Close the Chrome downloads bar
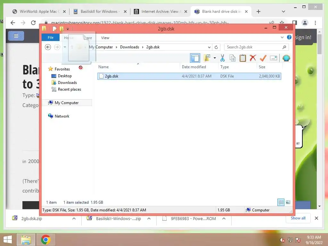This screenshot has height=246, width=328. click(316, 218)
